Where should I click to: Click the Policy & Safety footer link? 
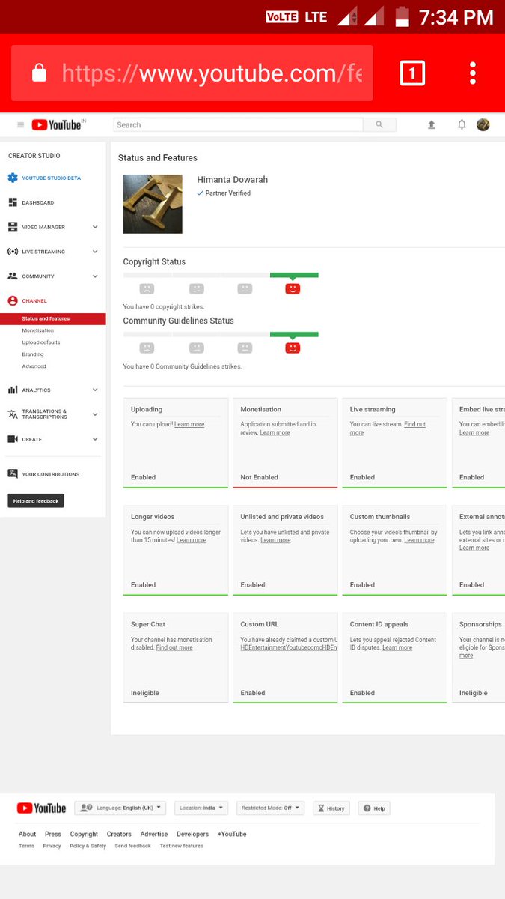point(88,846)
